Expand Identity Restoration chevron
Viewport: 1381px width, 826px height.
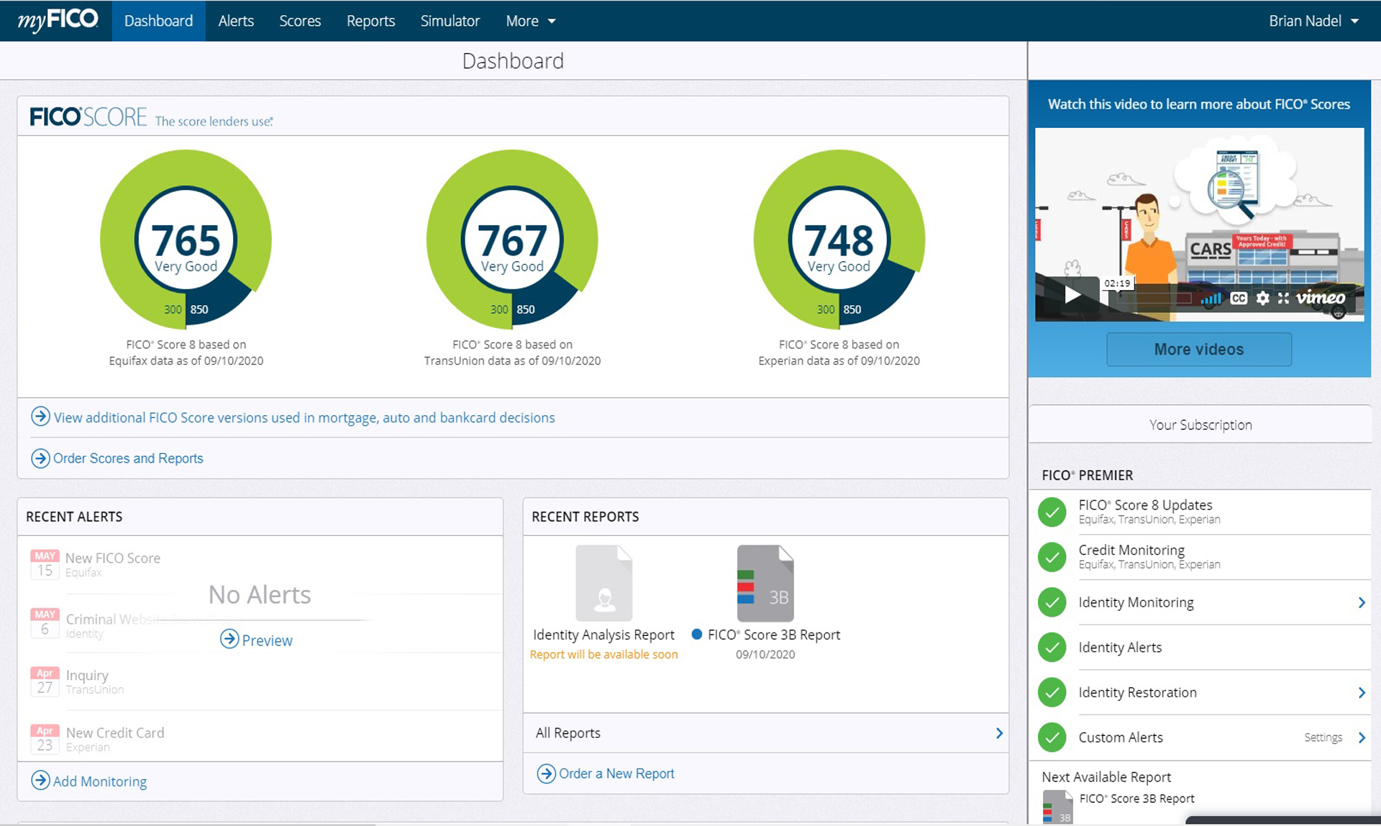coord(1362,692)
